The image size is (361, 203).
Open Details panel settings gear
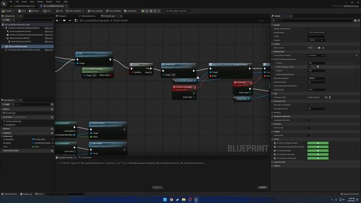(x=359, y=20)
